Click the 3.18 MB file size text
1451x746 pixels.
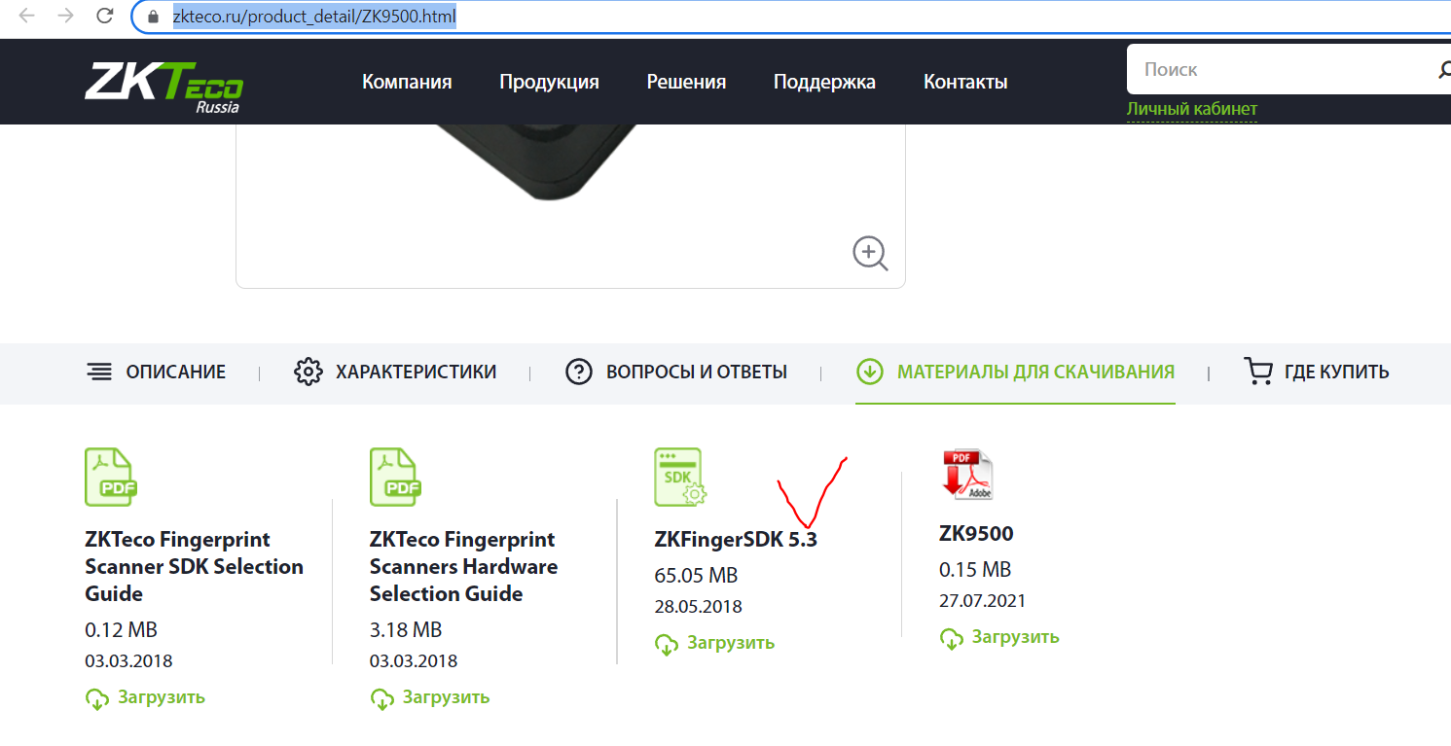click(406, 629)
